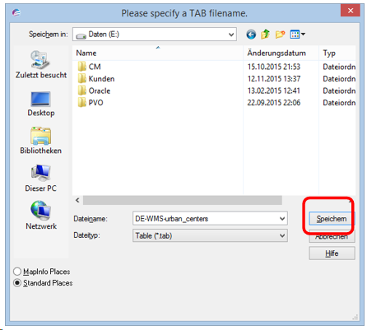The height and width of the screenshot is (330, 367).
Task: Click the Back navigation arrow icon
Action: pos(251,35)
